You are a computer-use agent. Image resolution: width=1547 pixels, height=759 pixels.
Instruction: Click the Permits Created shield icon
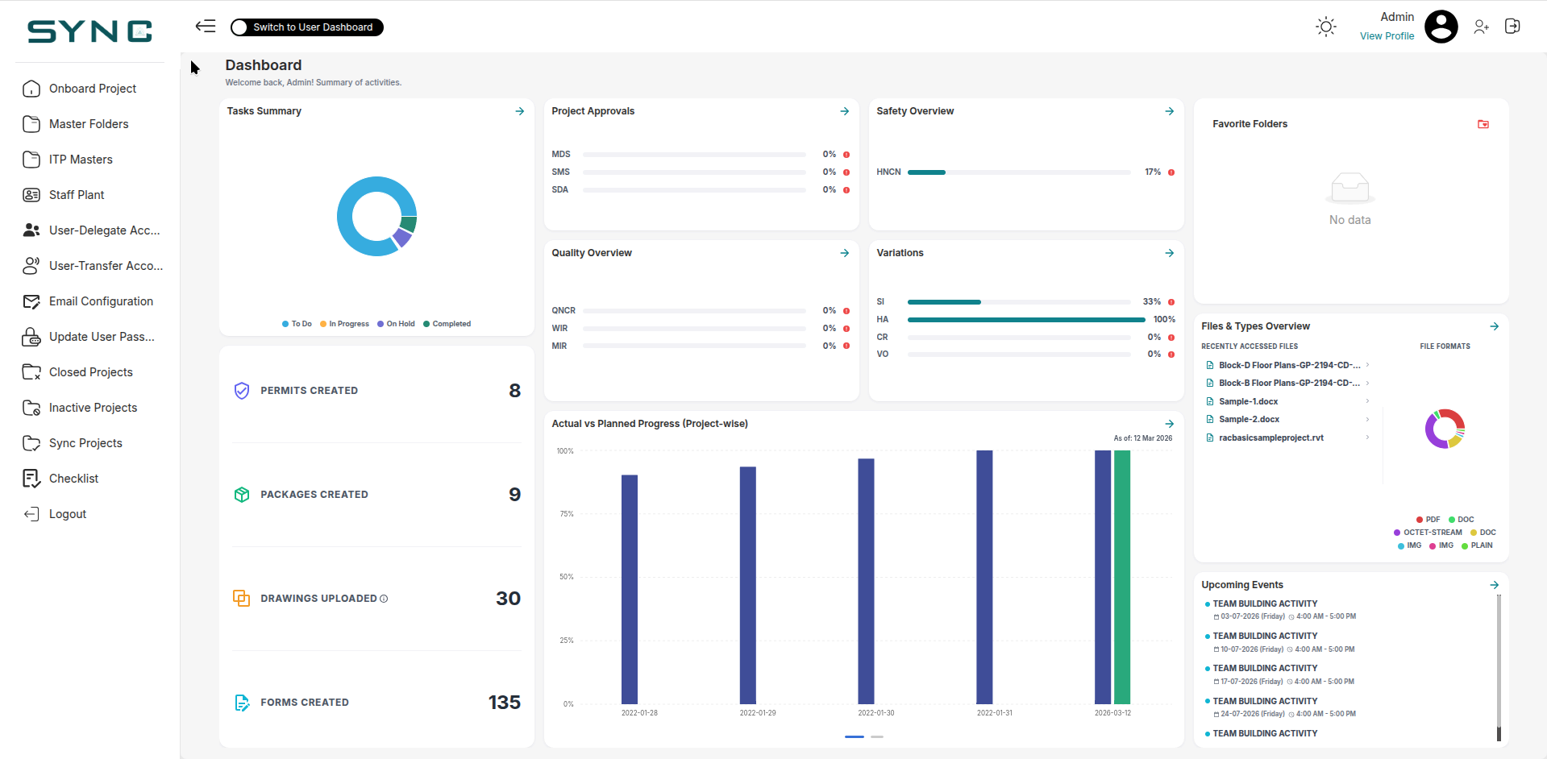[242, 391]
